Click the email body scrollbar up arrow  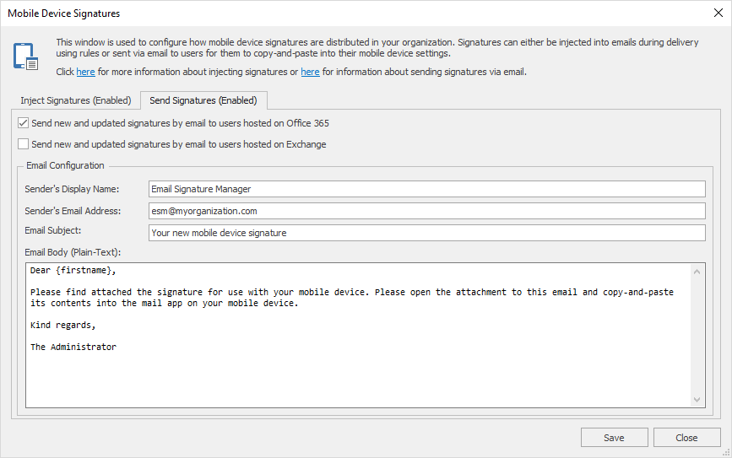[697, 271]
